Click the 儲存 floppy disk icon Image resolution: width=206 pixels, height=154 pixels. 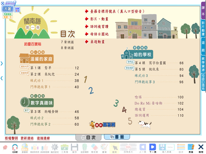coord(74,147)
